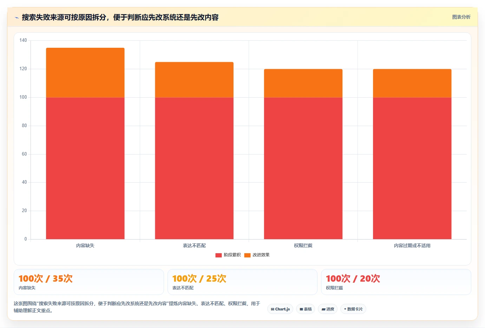This screenshot has width=485, height=328.
Task: Click the y-axis value 100
Action: click(x=23, y=97)
